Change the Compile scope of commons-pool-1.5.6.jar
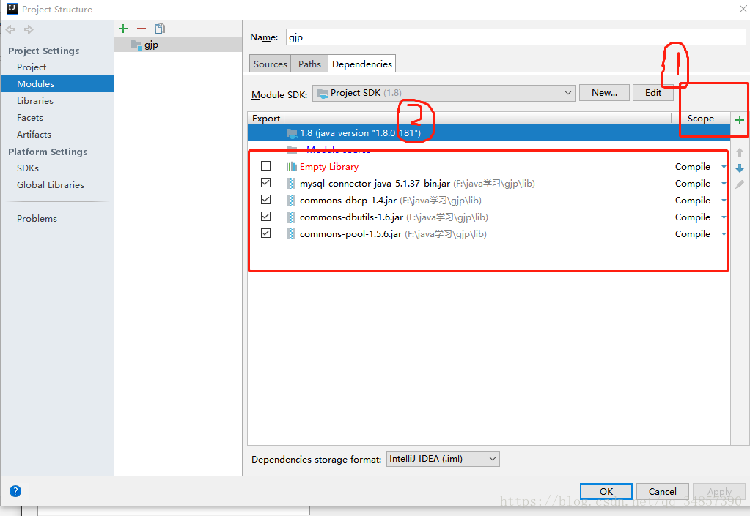 (700, 234)
